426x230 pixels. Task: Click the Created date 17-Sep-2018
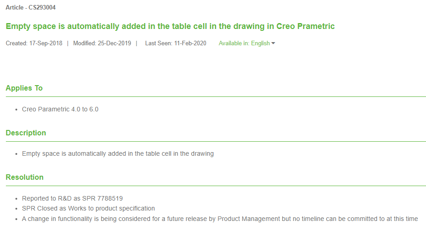46,43
